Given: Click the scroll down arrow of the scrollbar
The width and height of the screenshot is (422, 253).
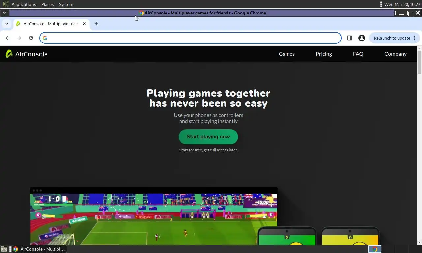Looking at the screenshot, I should (x=419, y=242).
